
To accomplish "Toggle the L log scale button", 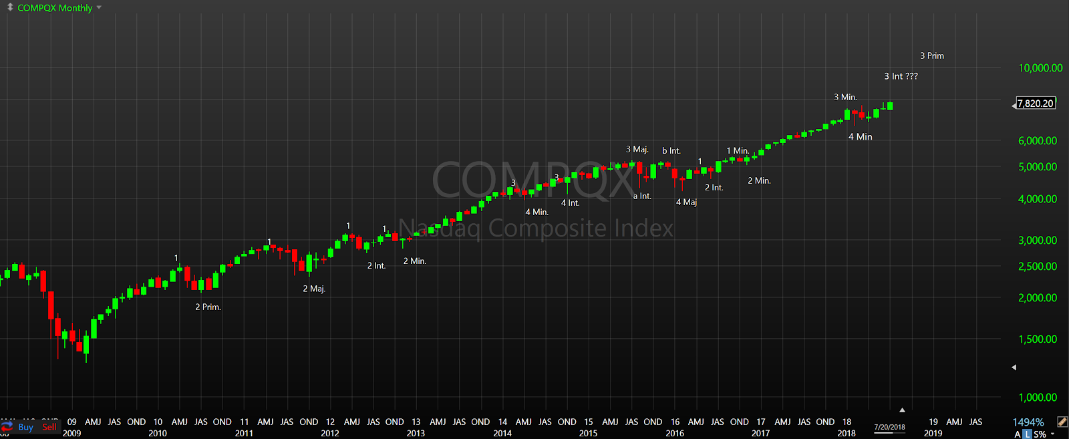I will tap(1028, 434).
